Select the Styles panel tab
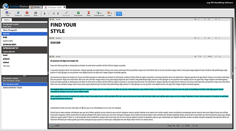The width and height of the screenshot is (236, 131). coord(6,19)
